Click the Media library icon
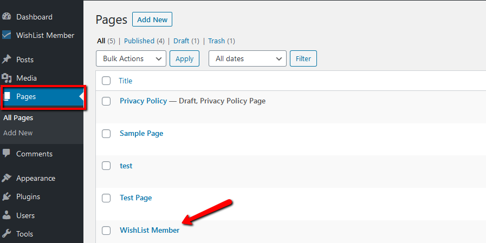This screenshot has width=486, height=243. [x=7, y=78]
